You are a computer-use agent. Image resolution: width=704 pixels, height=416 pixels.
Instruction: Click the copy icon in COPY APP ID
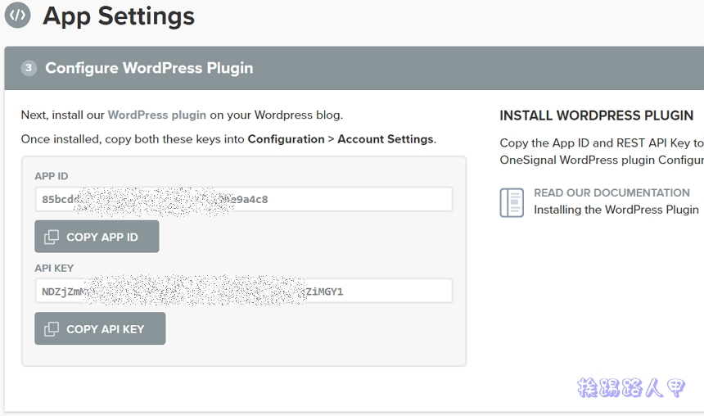(x=52, y=237)
